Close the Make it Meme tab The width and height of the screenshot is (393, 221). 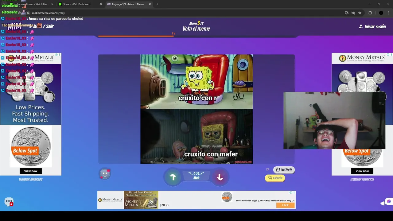[150, 4]
